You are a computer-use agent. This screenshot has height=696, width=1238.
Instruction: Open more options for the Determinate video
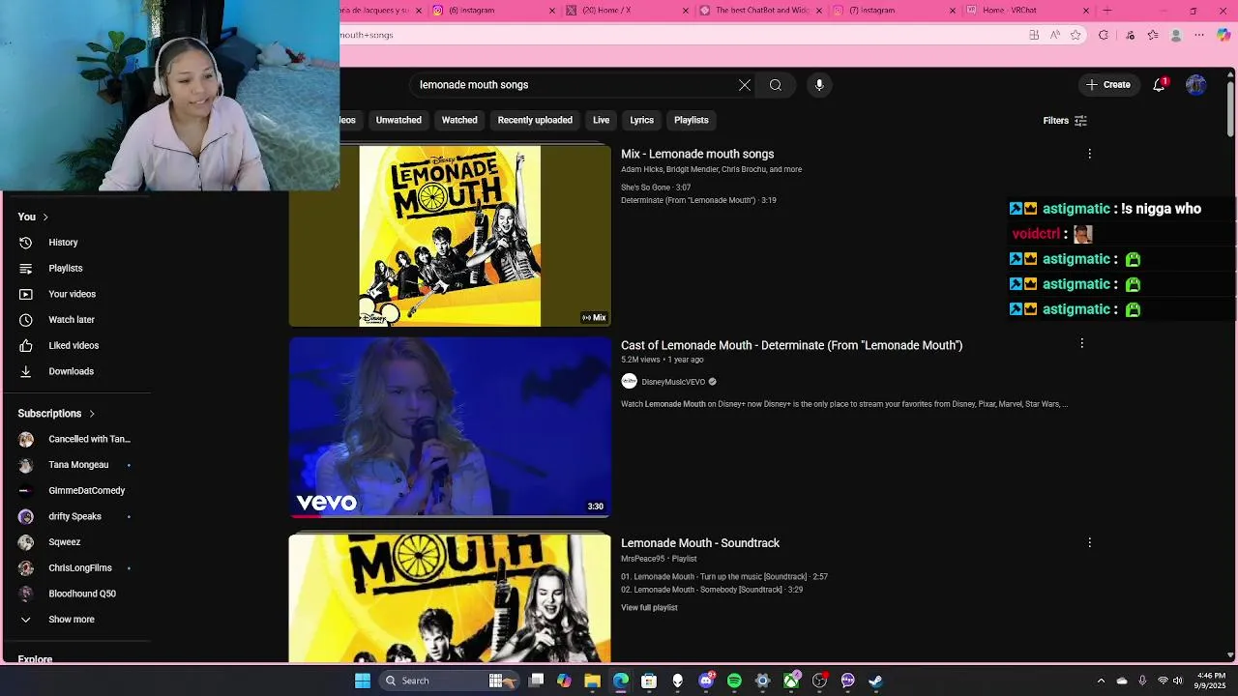point(1081,343)
